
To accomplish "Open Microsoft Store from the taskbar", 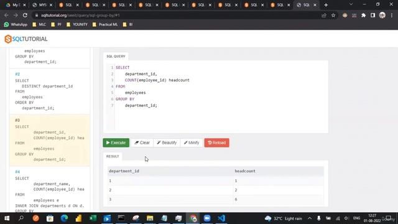I will coord(50,218).
